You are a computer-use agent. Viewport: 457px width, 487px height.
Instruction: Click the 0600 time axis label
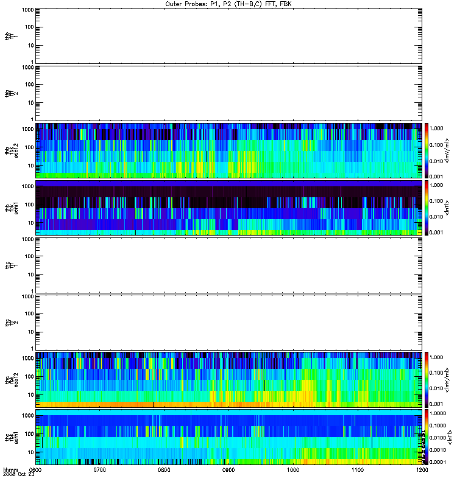[x=35, y=469]
